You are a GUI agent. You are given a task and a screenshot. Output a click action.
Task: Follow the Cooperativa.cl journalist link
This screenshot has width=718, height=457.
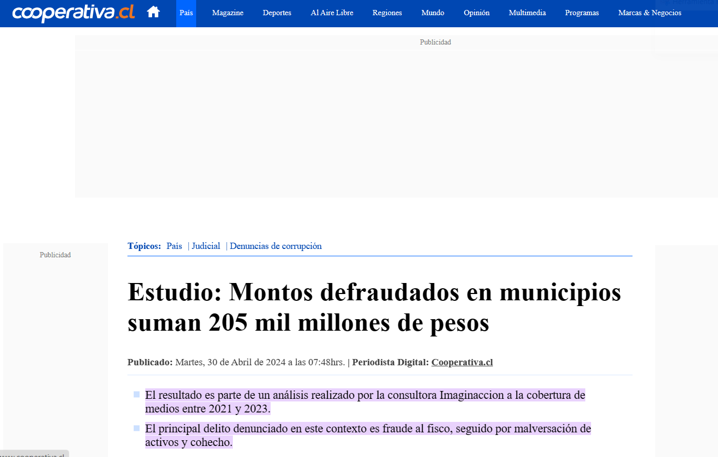pos(462,362)
